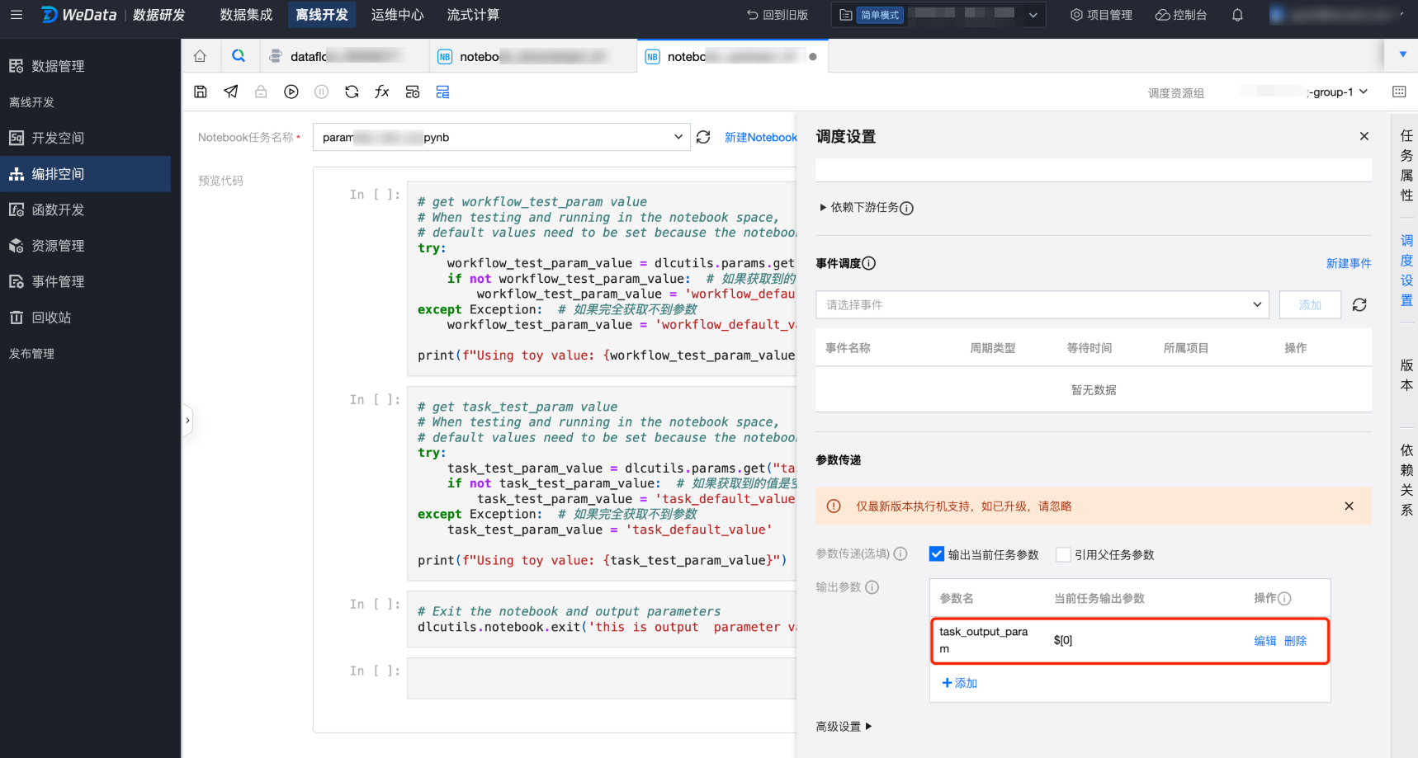Image resolution: width=1418 pixels, height=758 pixels.
Task: Enable 引用父任务参数 checkbox
Action: coord(1063,554)
